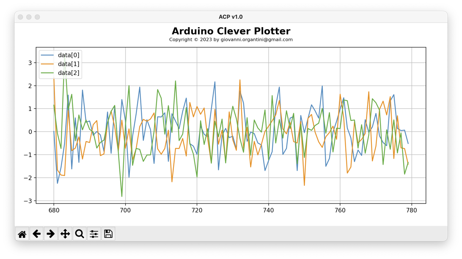This screenshot has height=259, width=462.
Task: Click the green data[2] legend line
Action: coord(47,73)
